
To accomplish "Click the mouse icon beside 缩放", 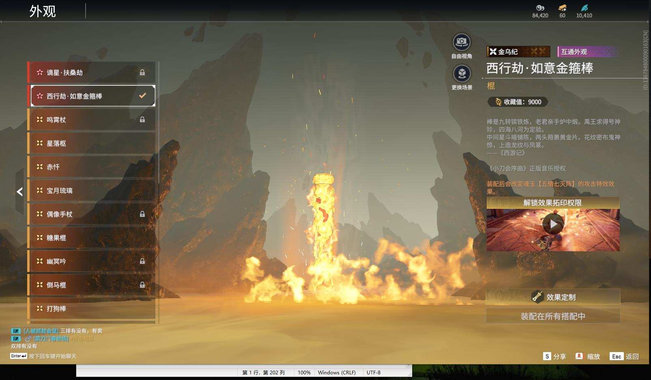I will [x=579, y=356].
